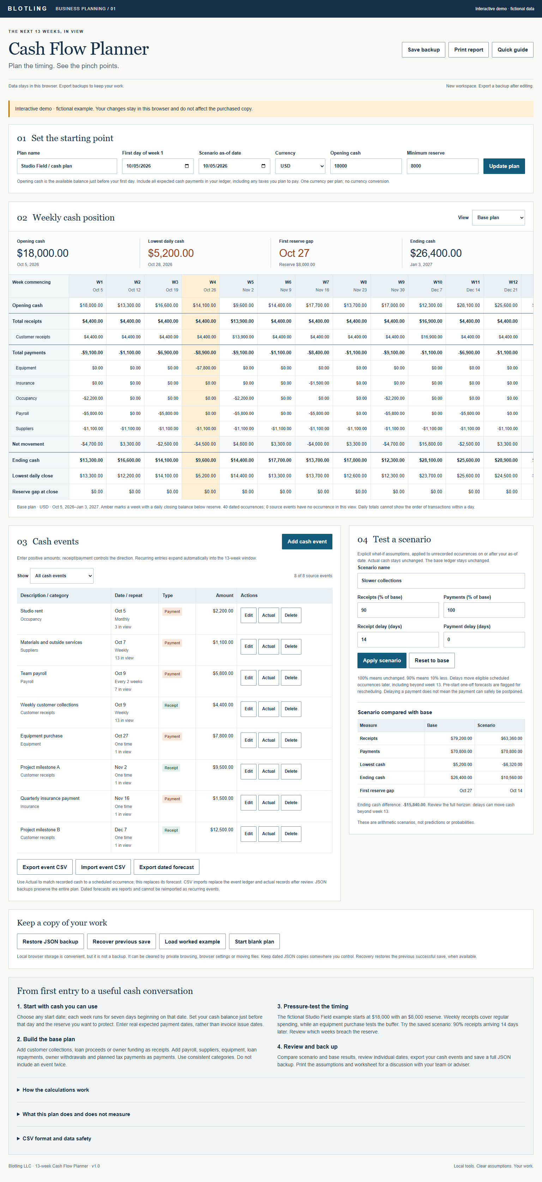Open calendar picker for Scenario as-of date
542x1182 pixels.
click(x=263, y=166)
